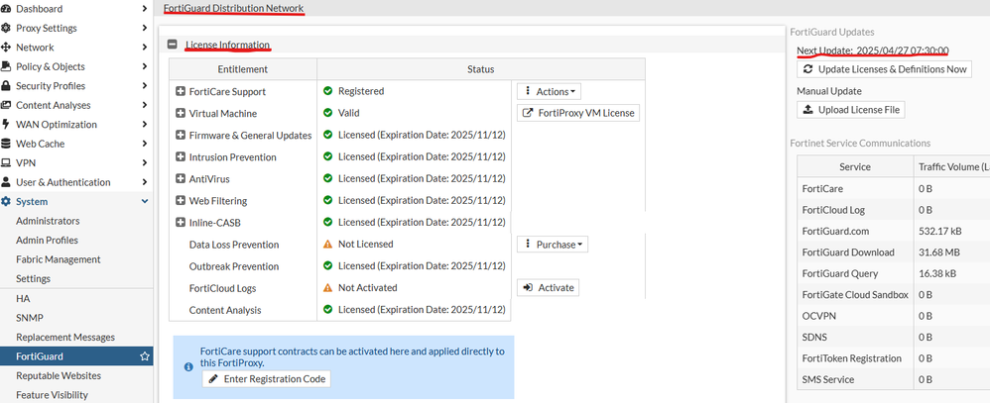Viewport: 990px width, 403px height.
Task: Open the Actions dropdown
Action: coord(549,91)
